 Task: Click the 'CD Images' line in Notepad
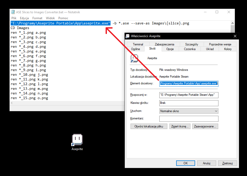pos(20,28)
